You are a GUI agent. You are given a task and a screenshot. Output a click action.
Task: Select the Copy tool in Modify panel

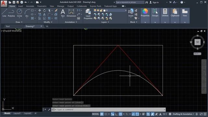(x=40, y=14)
